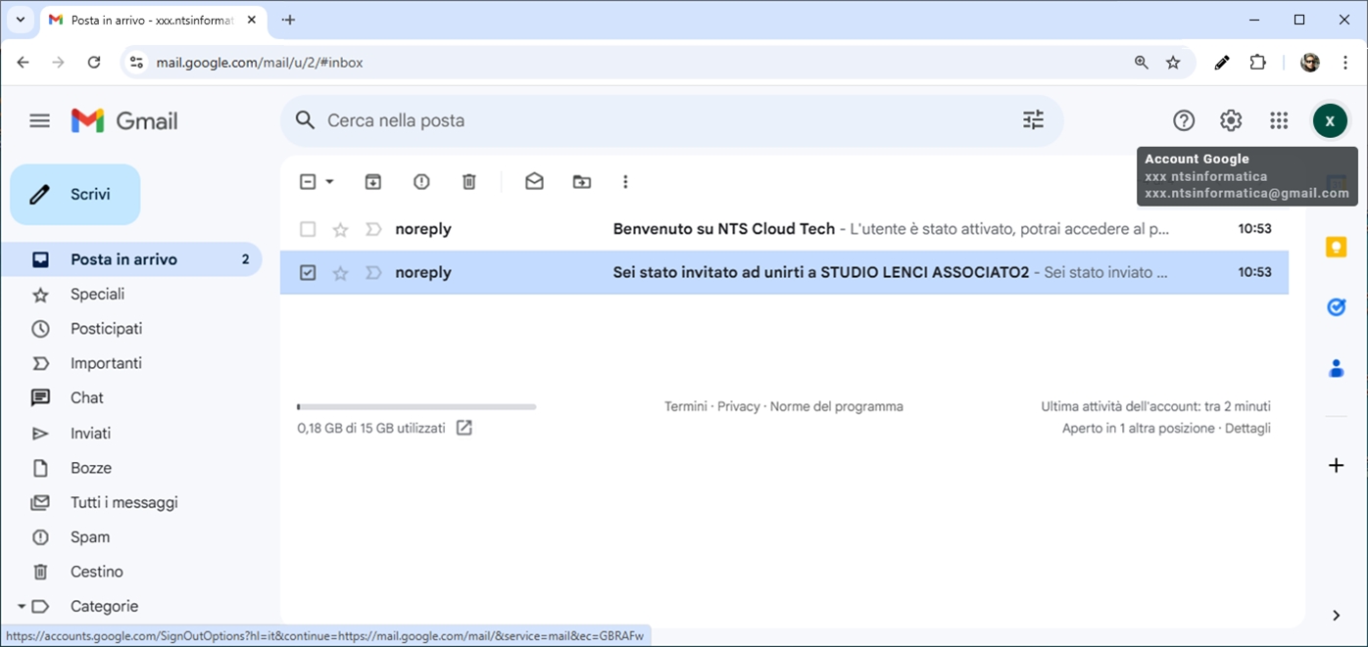Expand the Categorie folder list

coord(22,606)
